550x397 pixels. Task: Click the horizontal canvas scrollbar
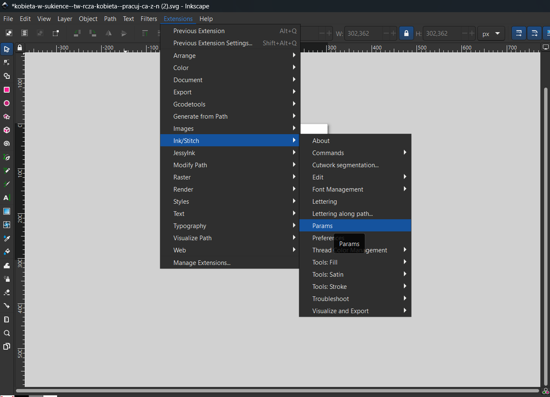(277, 391)
